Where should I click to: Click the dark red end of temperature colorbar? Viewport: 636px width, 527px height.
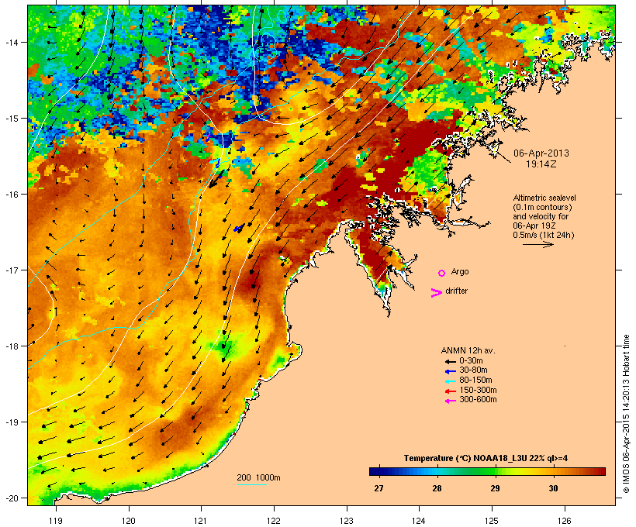click(600, 471)
